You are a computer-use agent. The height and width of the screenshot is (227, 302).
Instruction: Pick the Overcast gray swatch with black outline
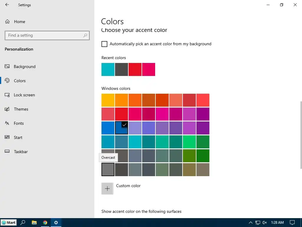108,170
